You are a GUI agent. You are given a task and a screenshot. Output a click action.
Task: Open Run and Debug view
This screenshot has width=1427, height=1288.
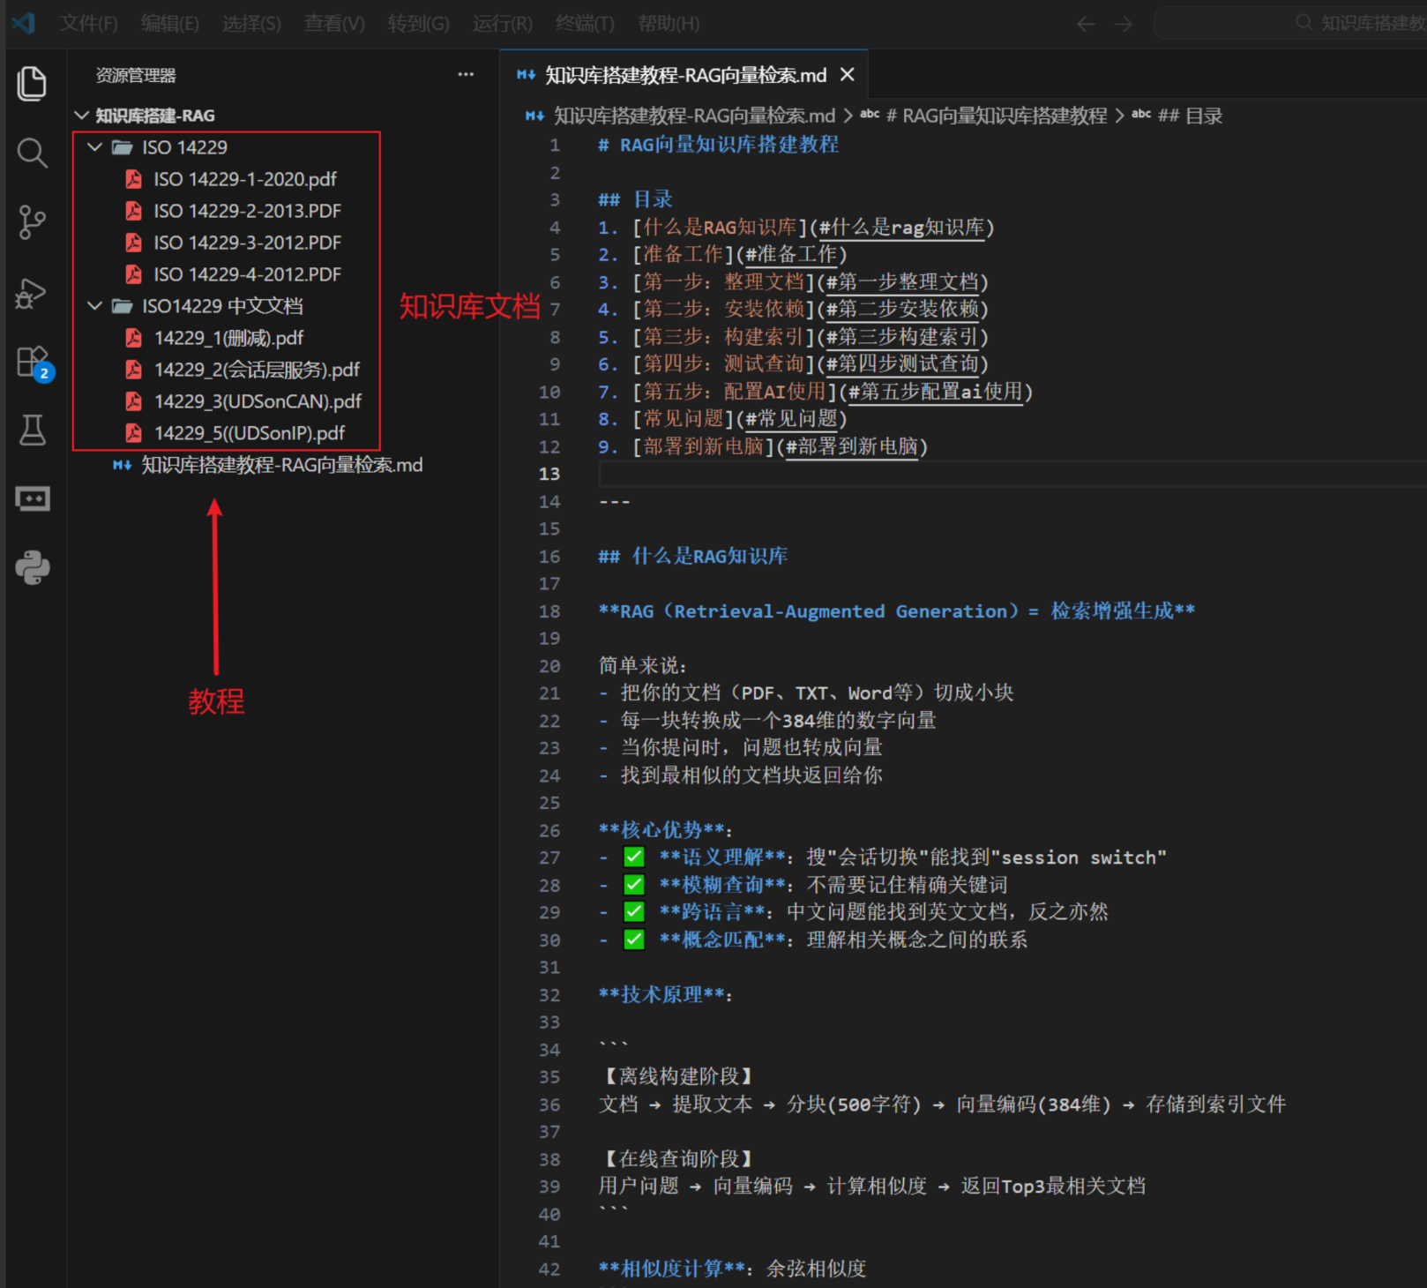coord(32,292)
